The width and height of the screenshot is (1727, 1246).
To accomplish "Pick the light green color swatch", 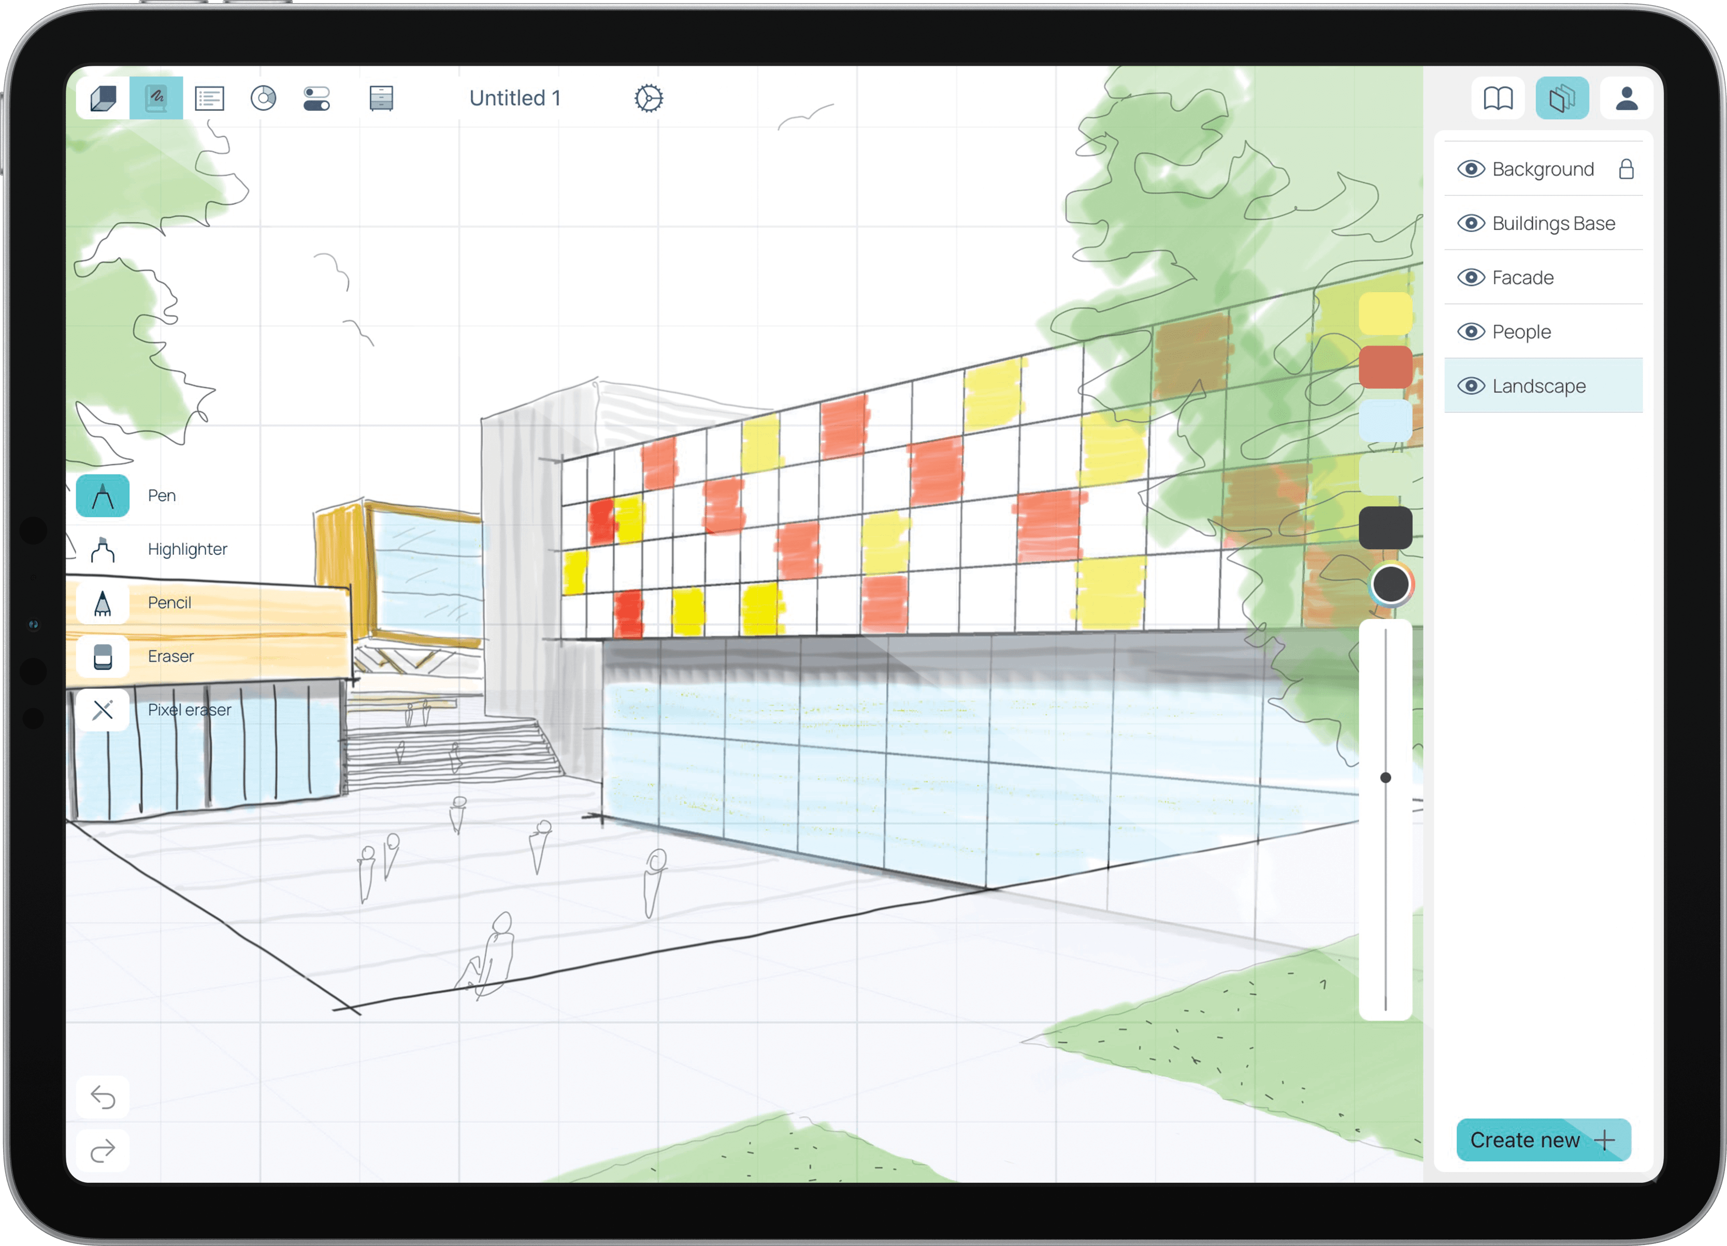I will (x=1385, y=474).
